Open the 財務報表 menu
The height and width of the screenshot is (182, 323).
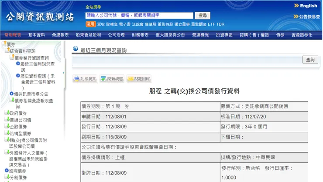point(140,35)
